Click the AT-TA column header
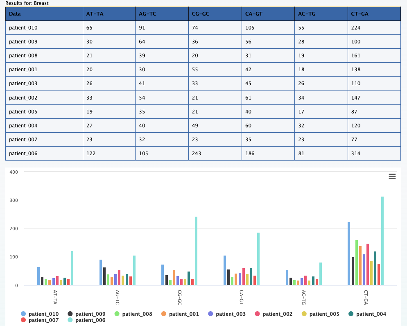Screen dimensions: 407x326 click(x=109, y=14)
